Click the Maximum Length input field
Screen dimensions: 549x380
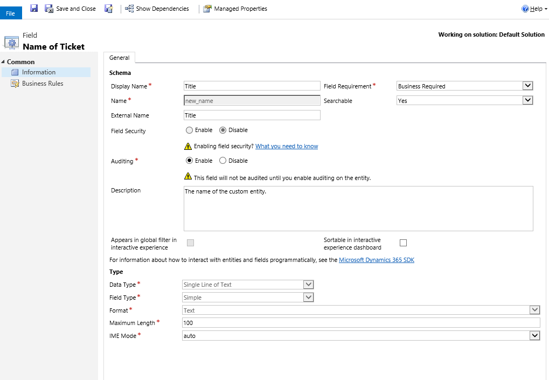[x=361, y=323]
